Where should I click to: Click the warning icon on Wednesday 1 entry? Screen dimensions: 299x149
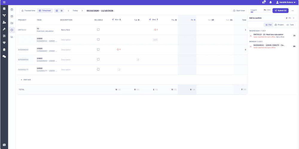pyautogui.click(x=155, y=30)
